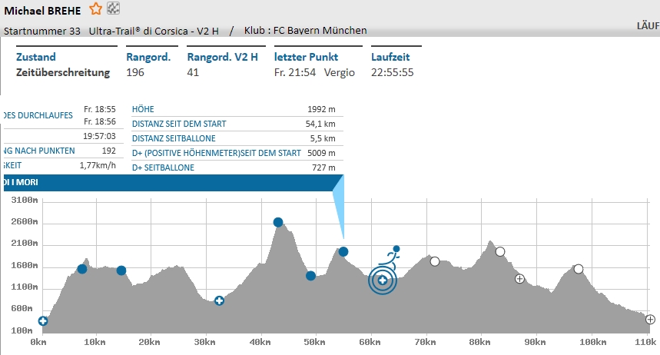Click the checkpoint on the highest peak
660x355 pixels.
coord(278,222)
